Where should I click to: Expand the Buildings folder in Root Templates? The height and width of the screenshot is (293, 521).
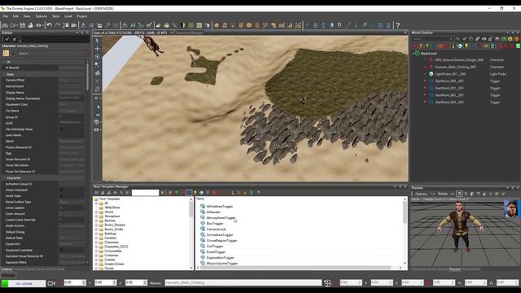pyautogui.click(x=97, y=234)
